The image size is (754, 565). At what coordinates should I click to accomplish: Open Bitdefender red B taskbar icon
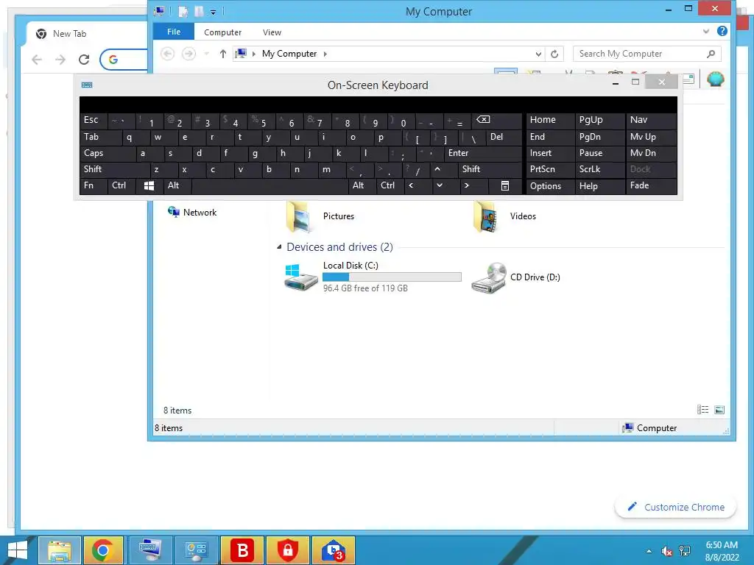tap(242, 550)
